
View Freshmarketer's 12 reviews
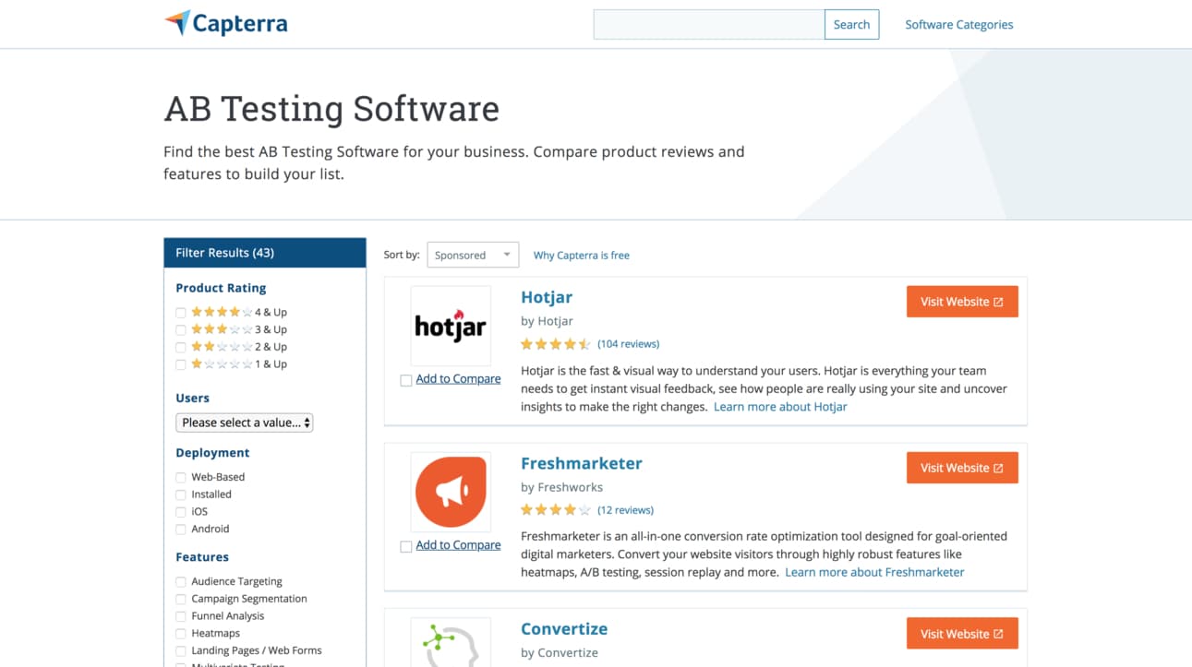[x=626, y=510]
